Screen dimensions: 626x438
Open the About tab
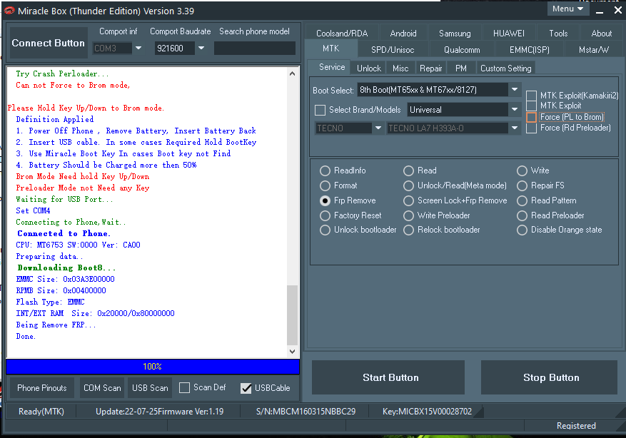pyautogui.click(x=601, y=34)
